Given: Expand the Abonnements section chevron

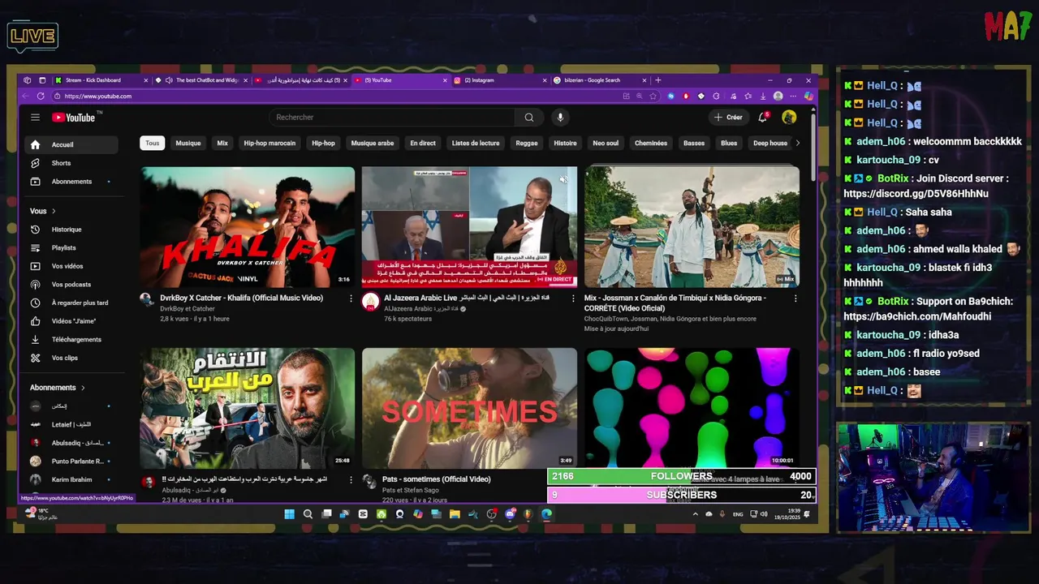Looking at the screenshot, I should pos(83,388).
